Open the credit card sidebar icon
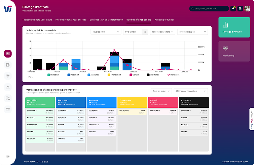This screenshot has height=165, width=254. [8, 109]
